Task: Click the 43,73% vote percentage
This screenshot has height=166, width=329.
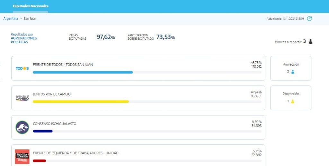Action: pos(256,63)
